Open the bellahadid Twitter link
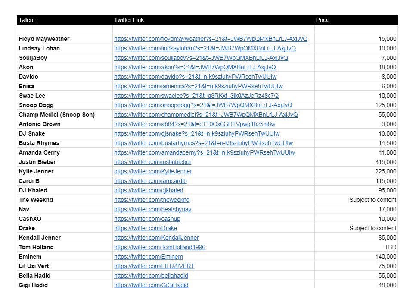The width and height of the screenshot is (419, 288). [x=151, y=276]
